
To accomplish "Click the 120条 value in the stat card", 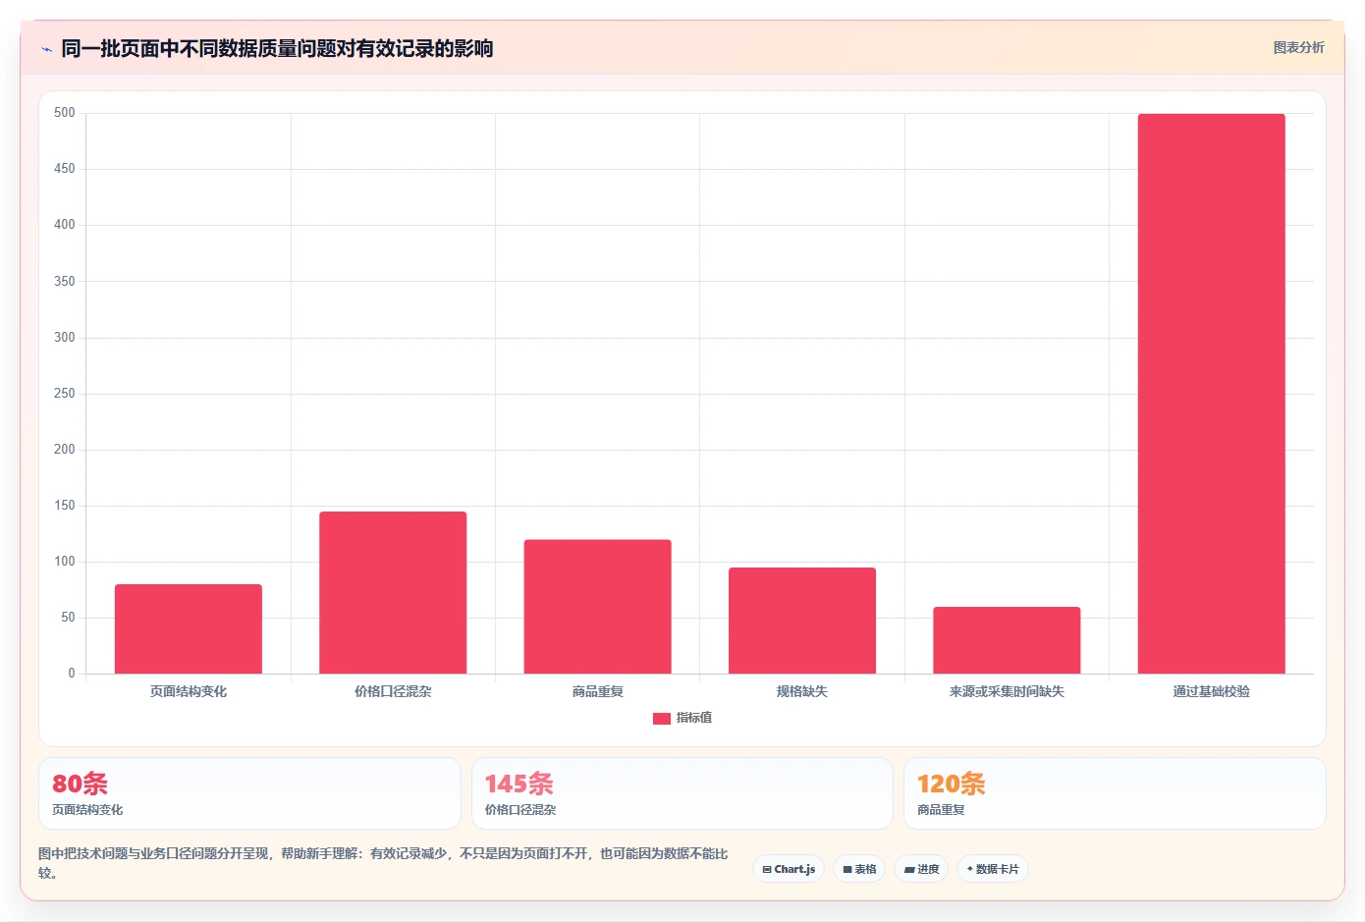I will click(951, 784).
